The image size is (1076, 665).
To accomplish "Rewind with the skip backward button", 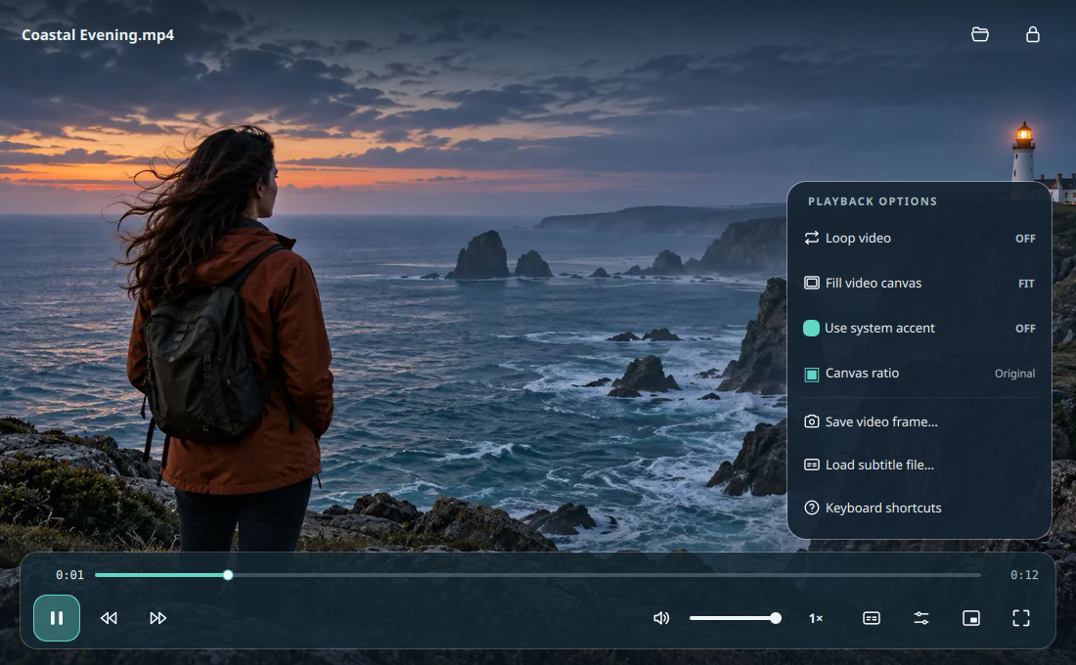I will pos(109,618).
